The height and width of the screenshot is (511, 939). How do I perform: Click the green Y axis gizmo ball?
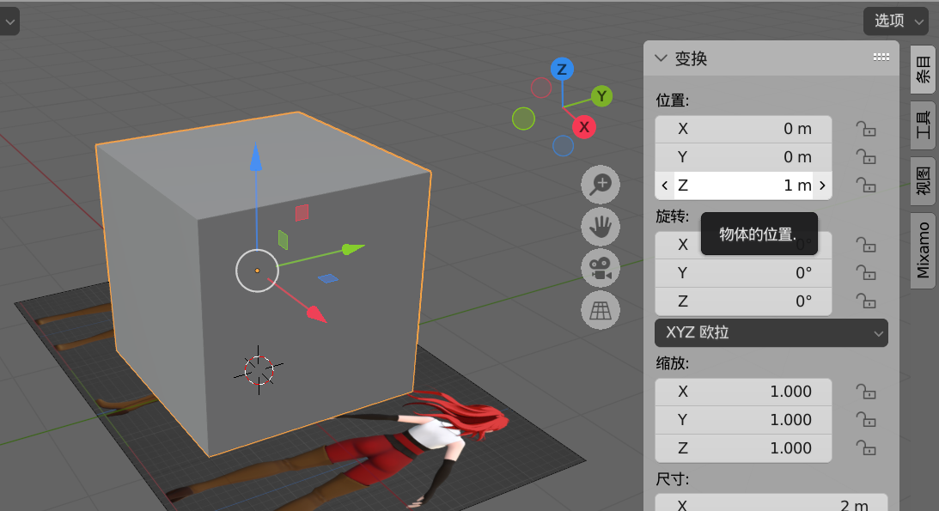602,96
